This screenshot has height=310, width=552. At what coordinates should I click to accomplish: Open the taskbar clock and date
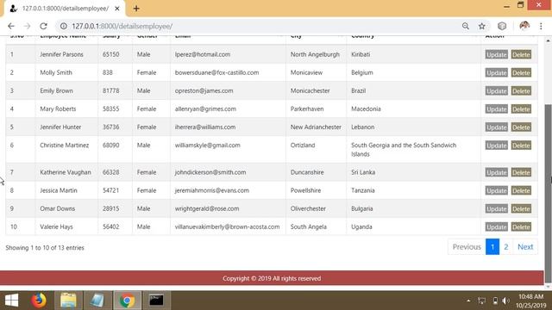[x=531, y=301]
